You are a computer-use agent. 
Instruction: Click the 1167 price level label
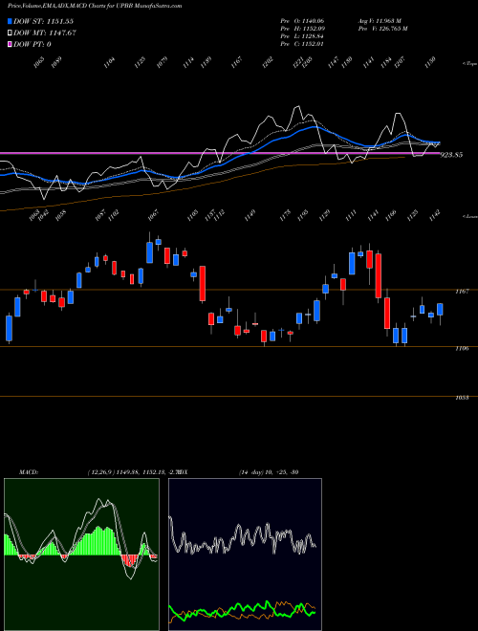tap(462, 291)
